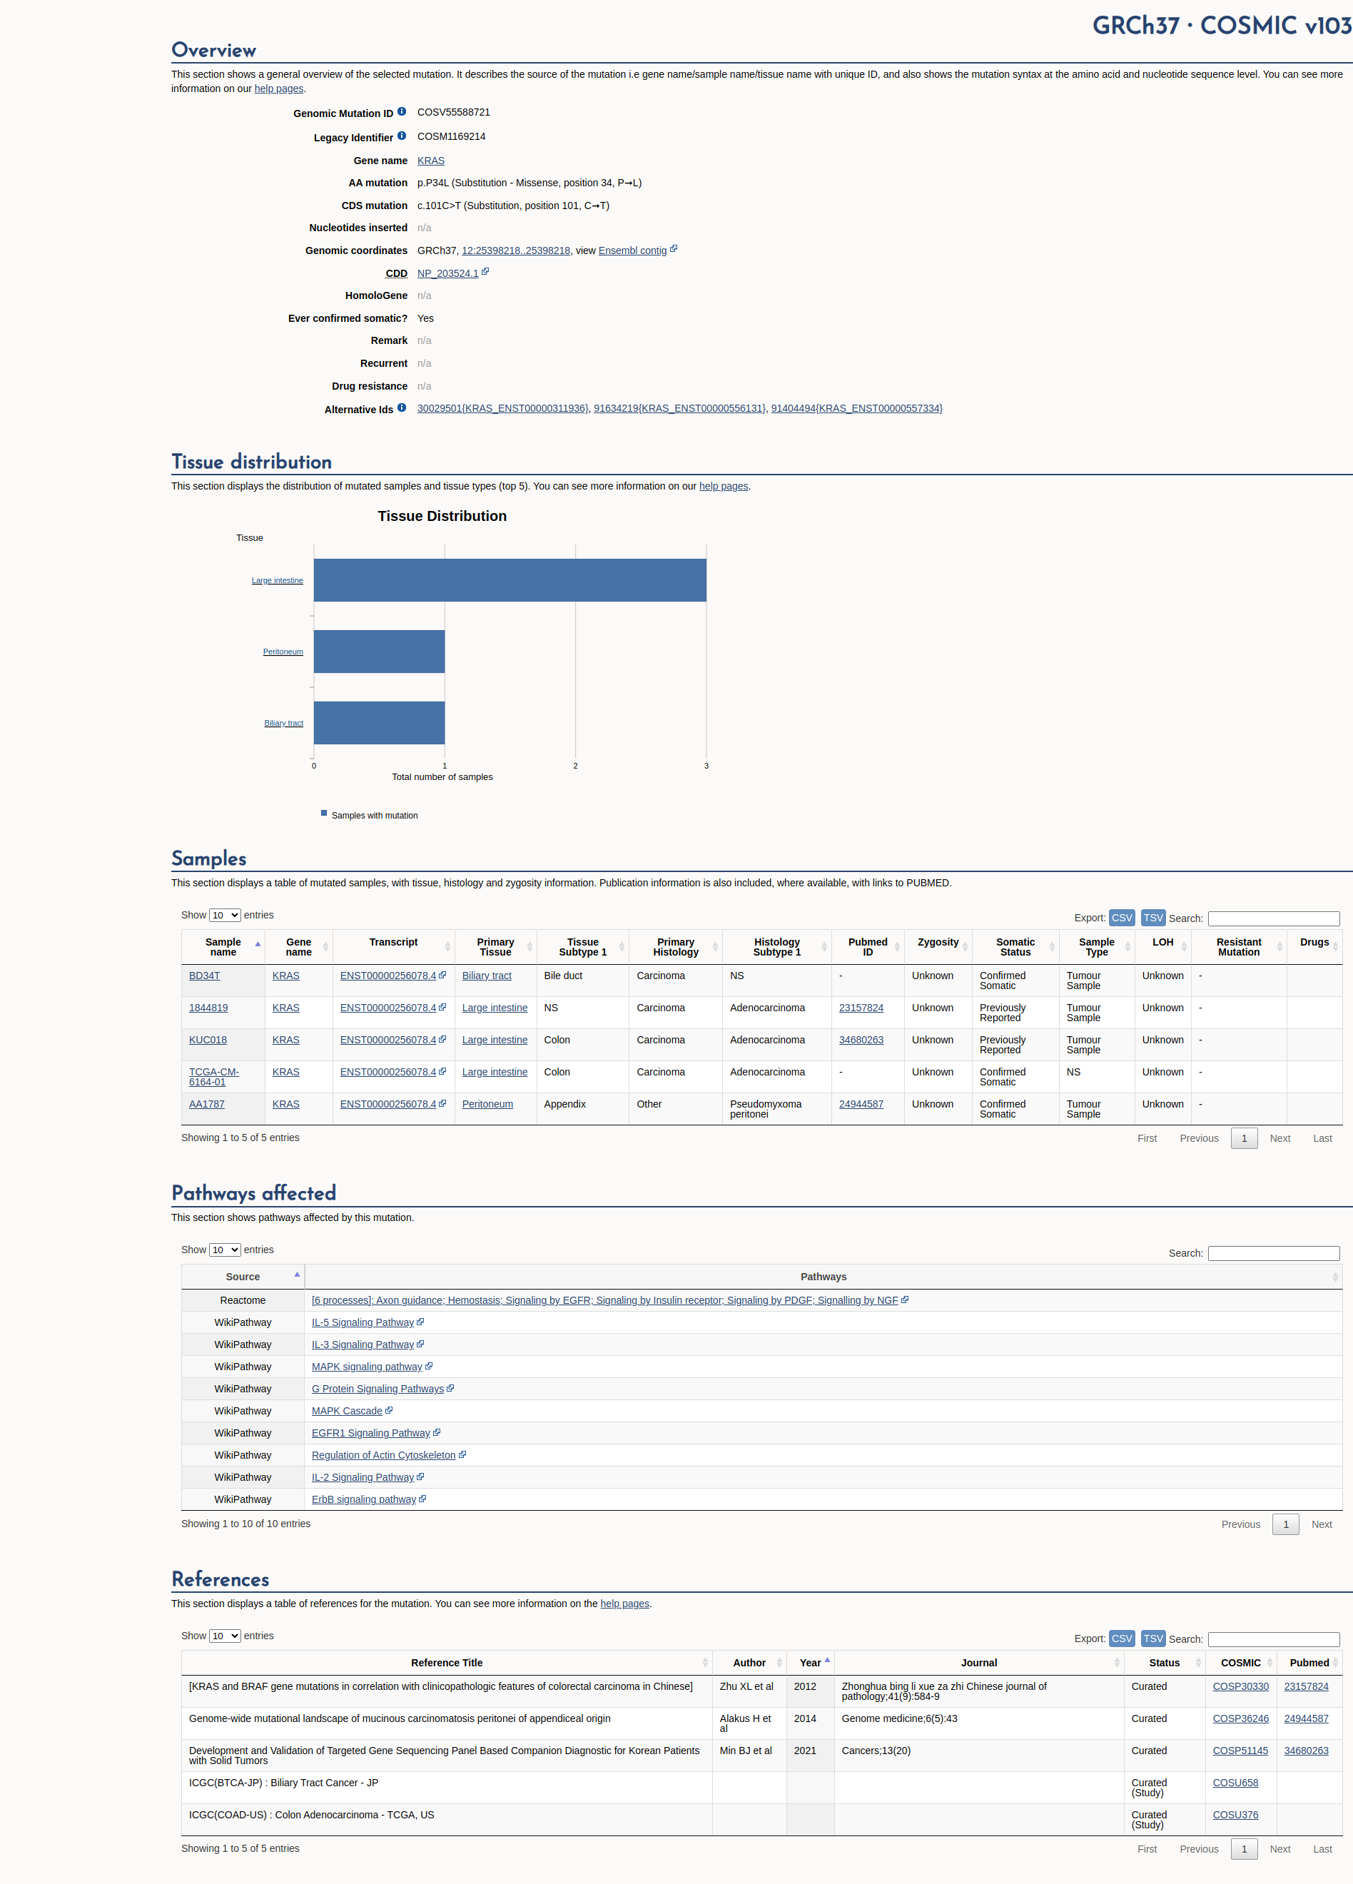The image size is (1353, 1884).
Task: Go to Next page in Pathways table
Action: tap(1322, 1524)
